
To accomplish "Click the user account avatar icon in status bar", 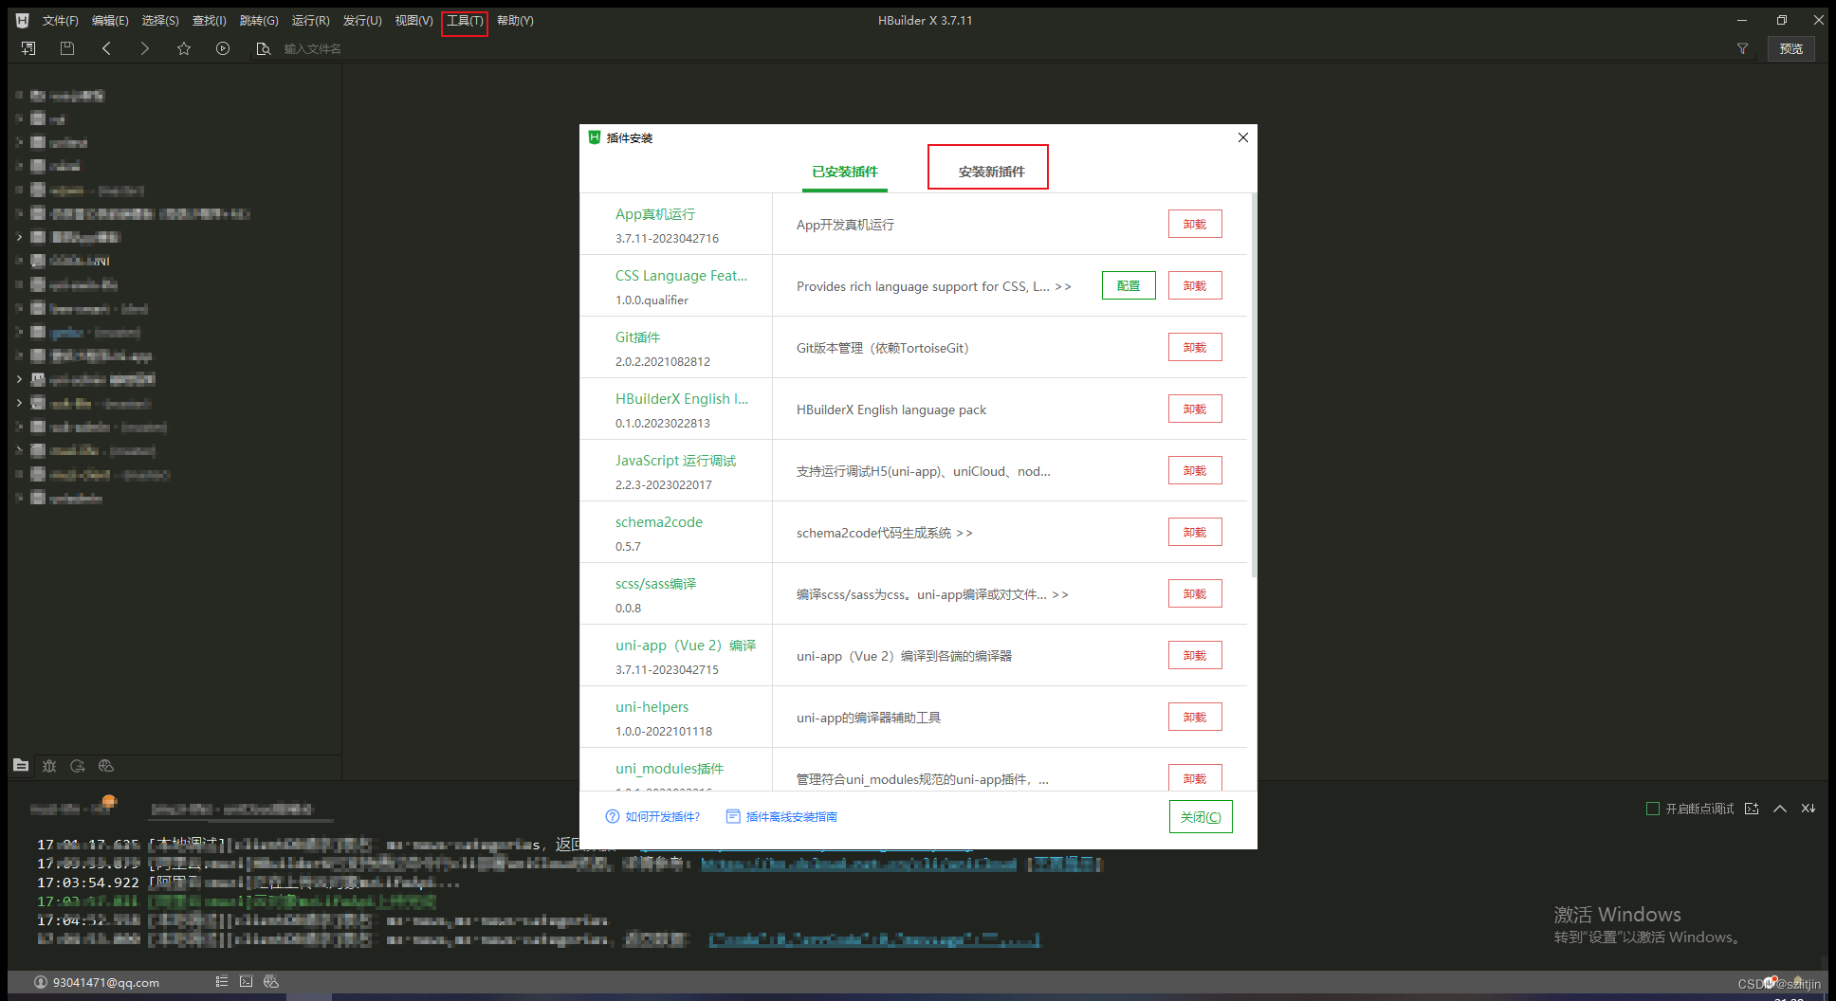I will (41, 982).
